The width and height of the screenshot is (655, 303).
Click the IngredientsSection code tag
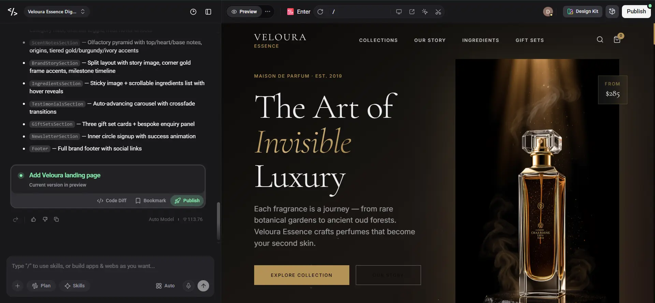click(56, 83)
